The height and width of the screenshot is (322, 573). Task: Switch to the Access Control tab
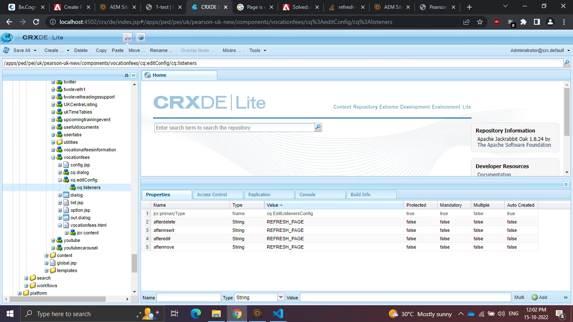tap(218, 195)
